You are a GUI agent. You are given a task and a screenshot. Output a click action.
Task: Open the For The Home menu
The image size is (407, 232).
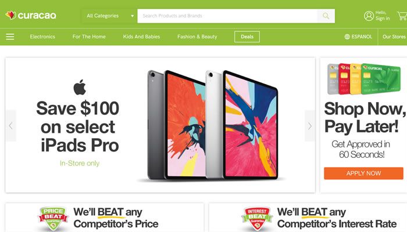tap(89, 37)
